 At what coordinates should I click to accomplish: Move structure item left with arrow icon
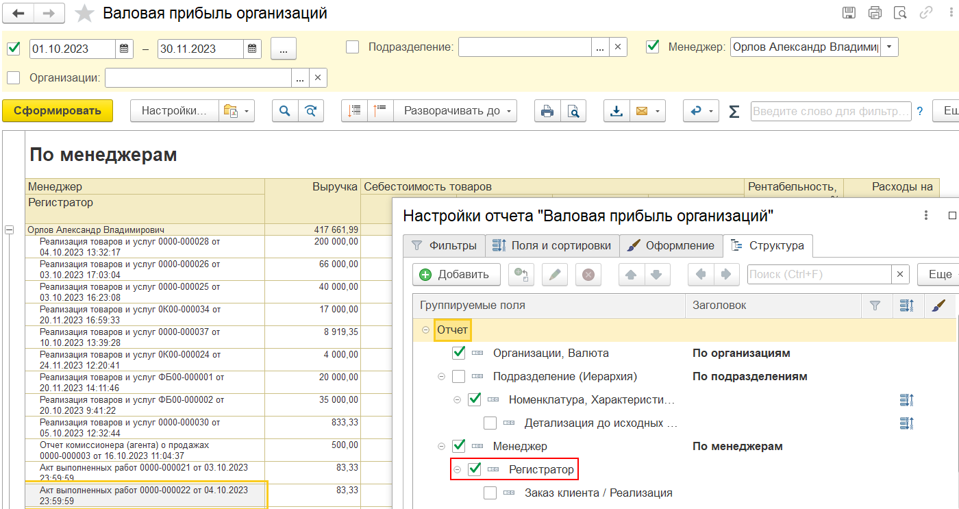coord(700,275)
